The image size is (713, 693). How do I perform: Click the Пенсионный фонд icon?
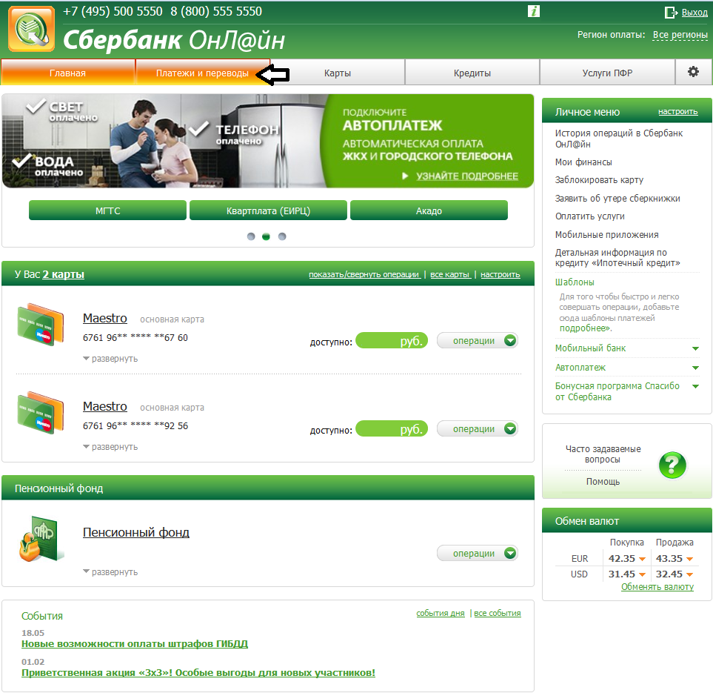click(x=41, y=538)
